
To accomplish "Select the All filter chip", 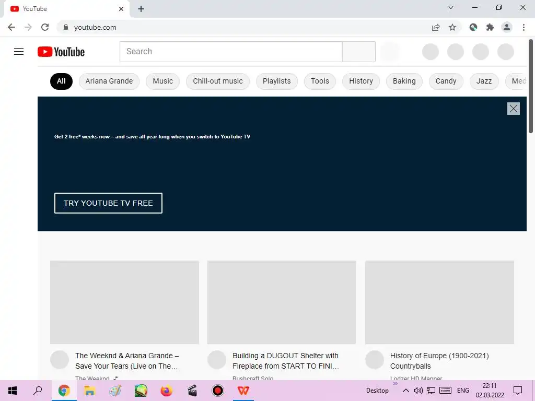I will click(62, 81).
